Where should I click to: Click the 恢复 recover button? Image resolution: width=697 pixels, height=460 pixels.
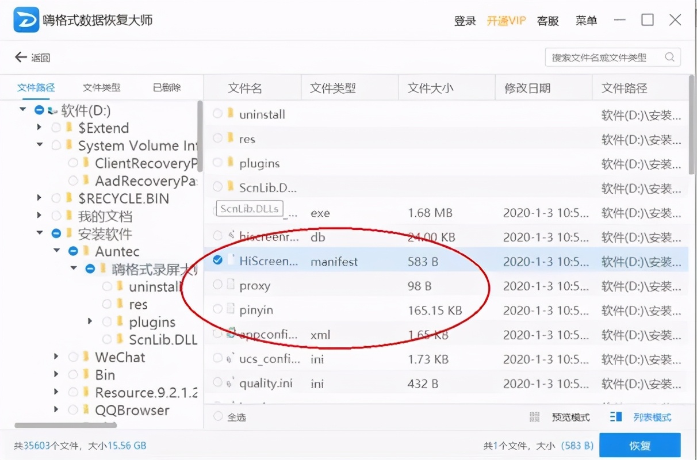point(640,445)
